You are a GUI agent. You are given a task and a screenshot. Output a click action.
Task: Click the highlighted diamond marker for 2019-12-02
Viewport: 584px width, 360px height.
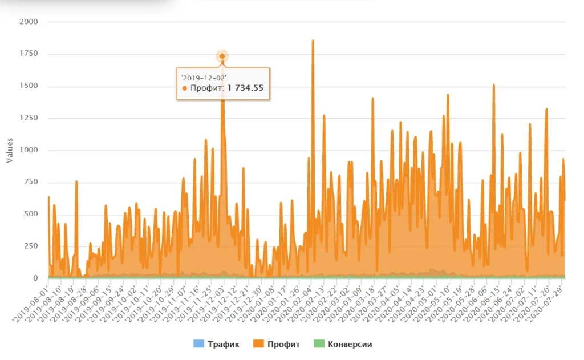pos(222,56)
